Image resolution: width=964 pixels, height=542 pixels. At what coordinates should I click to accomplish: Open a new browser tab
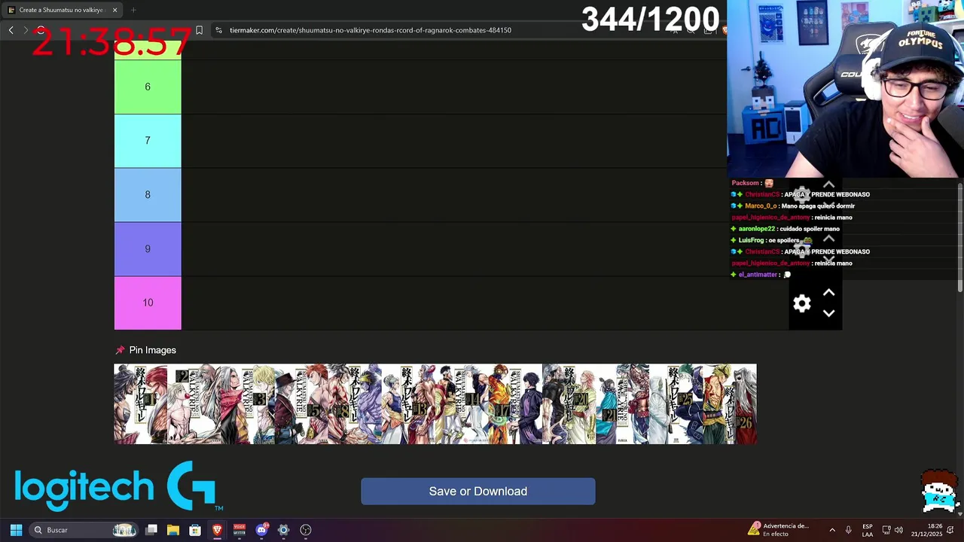tap(133, 10)
